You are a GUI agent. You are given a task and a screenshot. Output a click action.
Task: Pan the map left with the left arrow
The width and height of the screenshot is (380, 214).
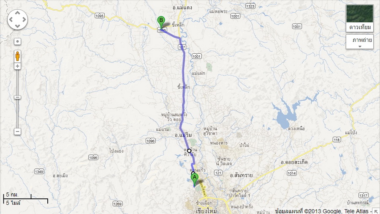click(11, 19)
